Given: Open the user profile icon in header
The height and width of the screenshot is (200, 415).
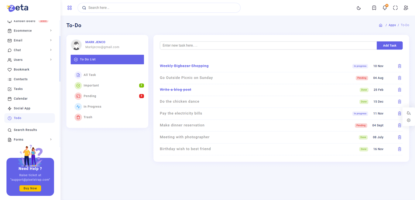Looking at the screenshot, I should (406, 8).
